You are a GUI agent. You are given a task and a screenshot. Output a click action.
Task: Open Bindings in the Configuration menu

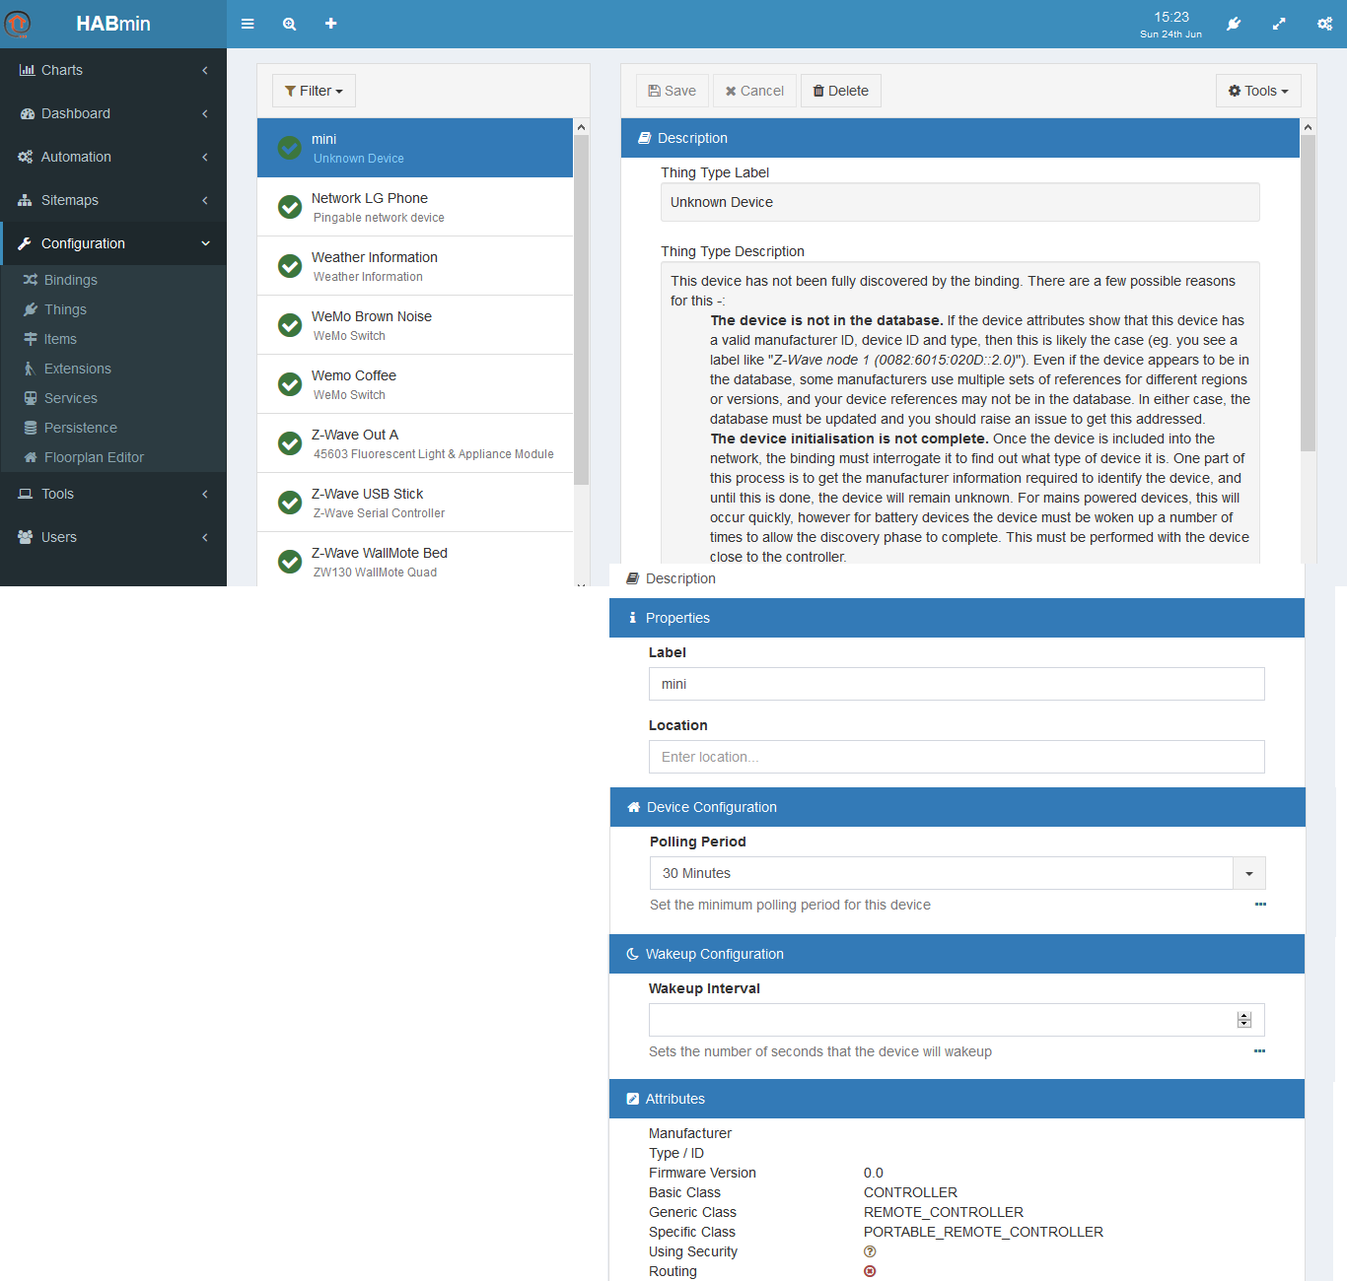pyautogui.click(x=70, y=280)
